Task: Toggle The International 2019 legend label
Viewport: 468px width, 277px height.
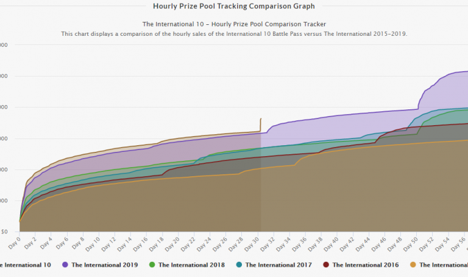Action: tap(104, 265)
